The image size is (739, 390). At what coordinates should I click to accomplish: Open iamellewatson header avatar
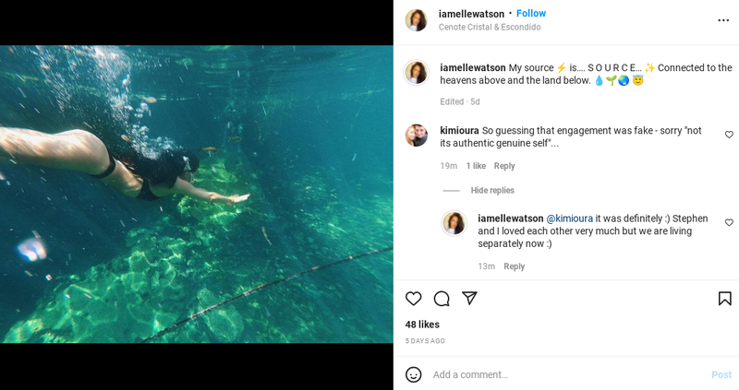(x=417, y=20)
